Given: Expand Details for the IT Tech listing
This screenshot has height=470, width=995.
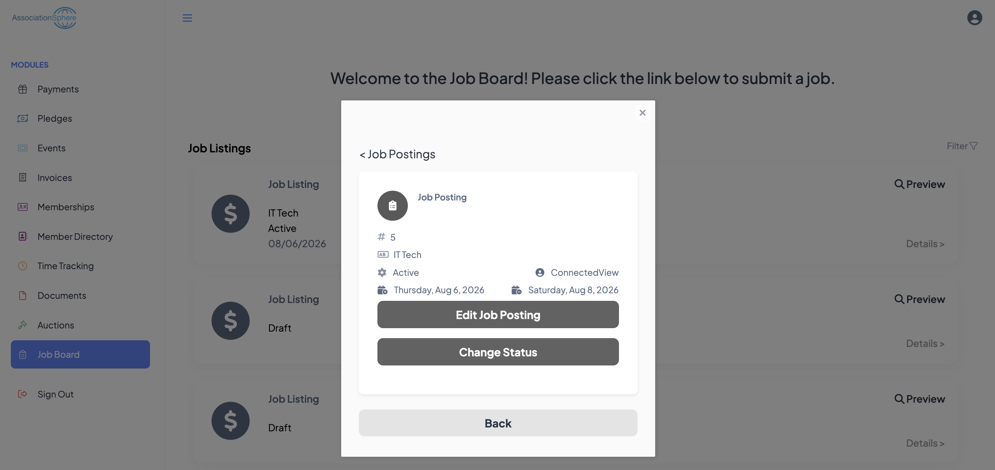Looking at the screenshot, I should tap(925, 244).
